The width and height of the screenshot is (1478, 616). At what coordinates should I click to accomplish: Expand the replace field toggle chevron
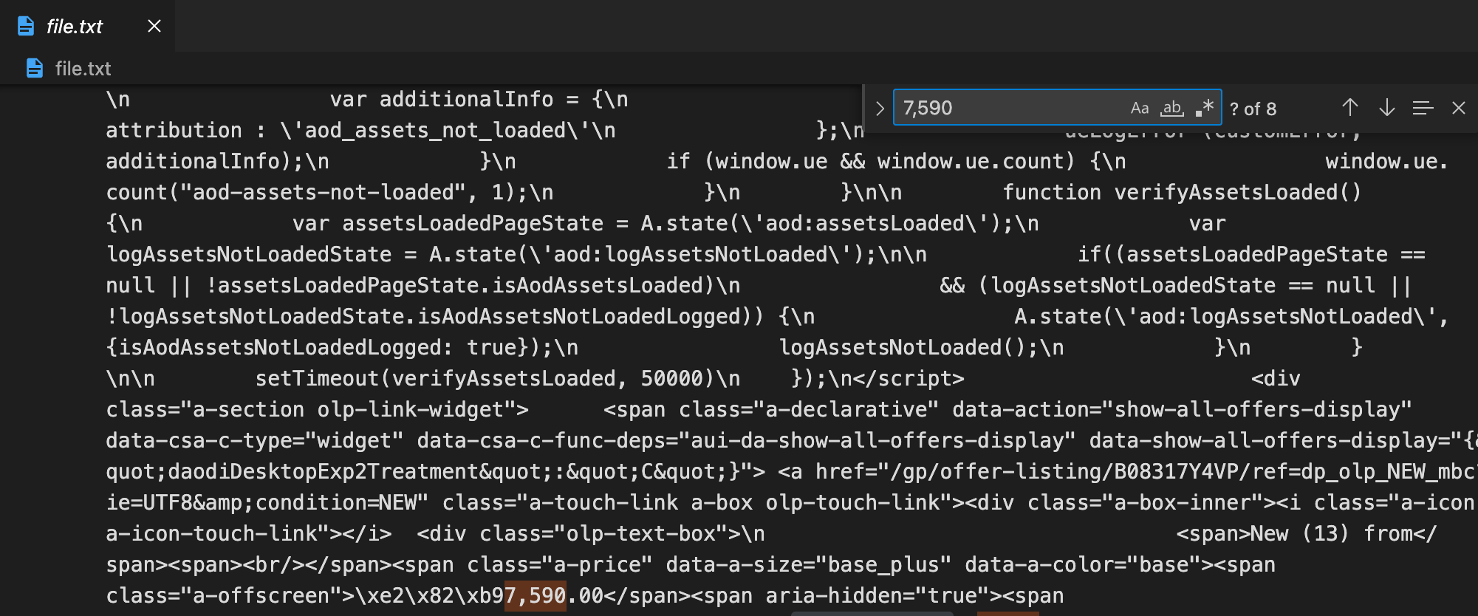pos(880,109)
